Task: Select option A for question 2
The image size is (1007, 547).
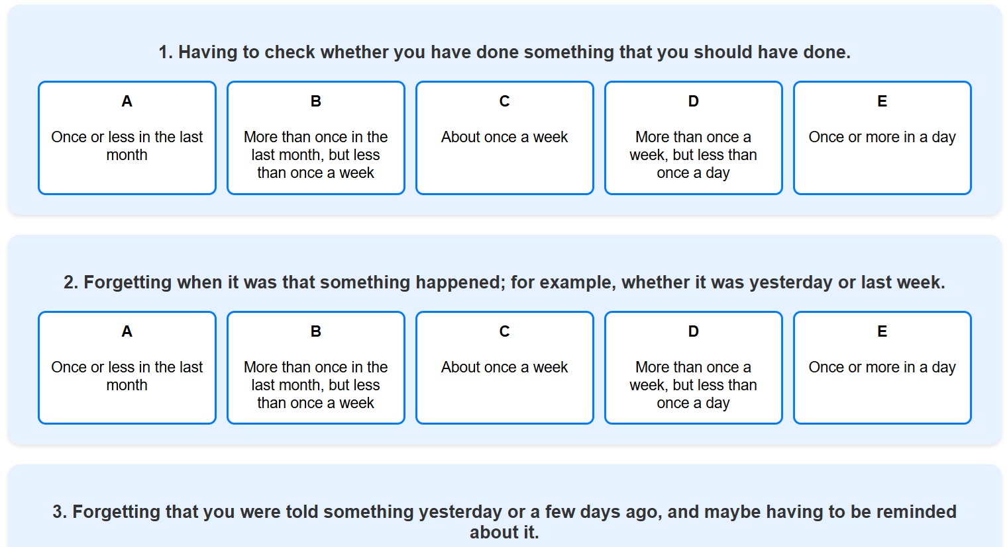Action: coord(127,368)
